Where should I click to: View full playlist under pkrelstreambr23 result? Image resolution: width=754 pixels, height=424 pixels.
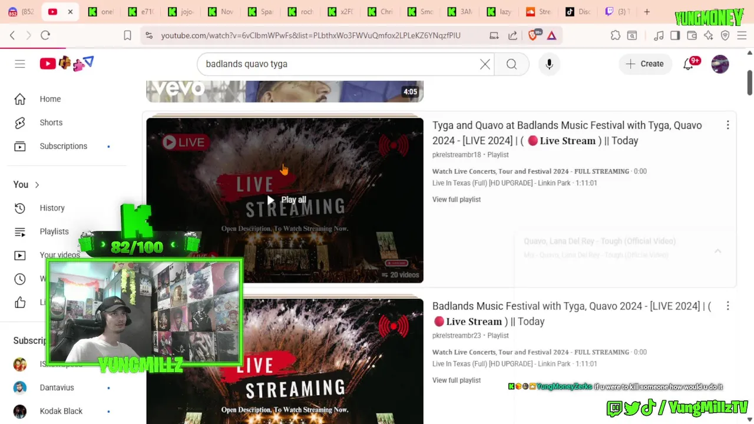[457, 380]
